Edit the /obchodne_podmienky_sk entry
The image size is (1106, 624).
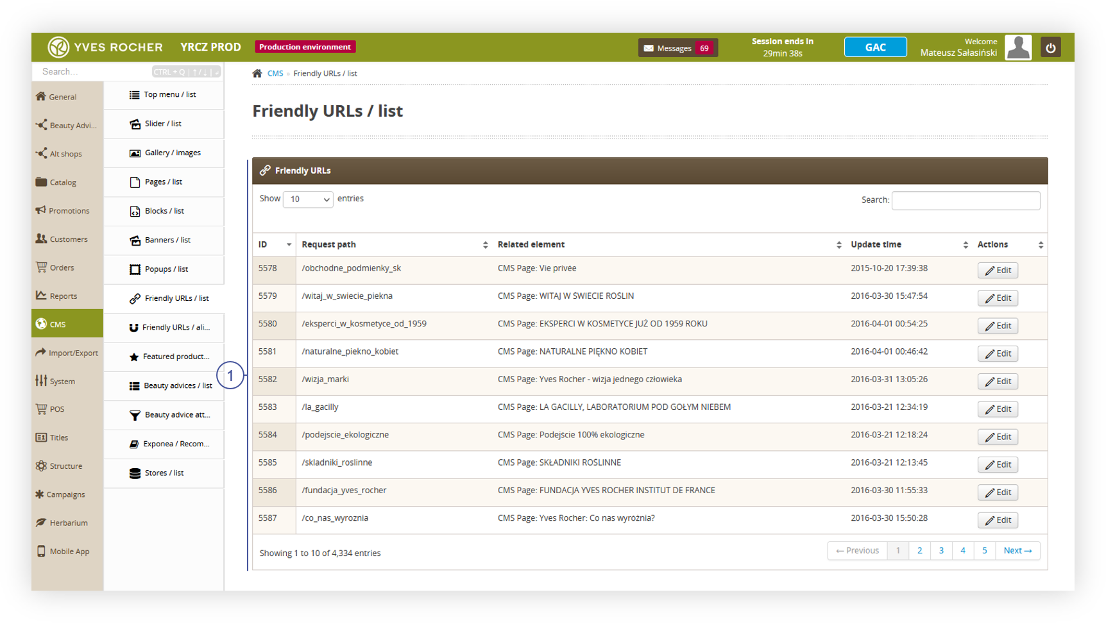point(998,271)
